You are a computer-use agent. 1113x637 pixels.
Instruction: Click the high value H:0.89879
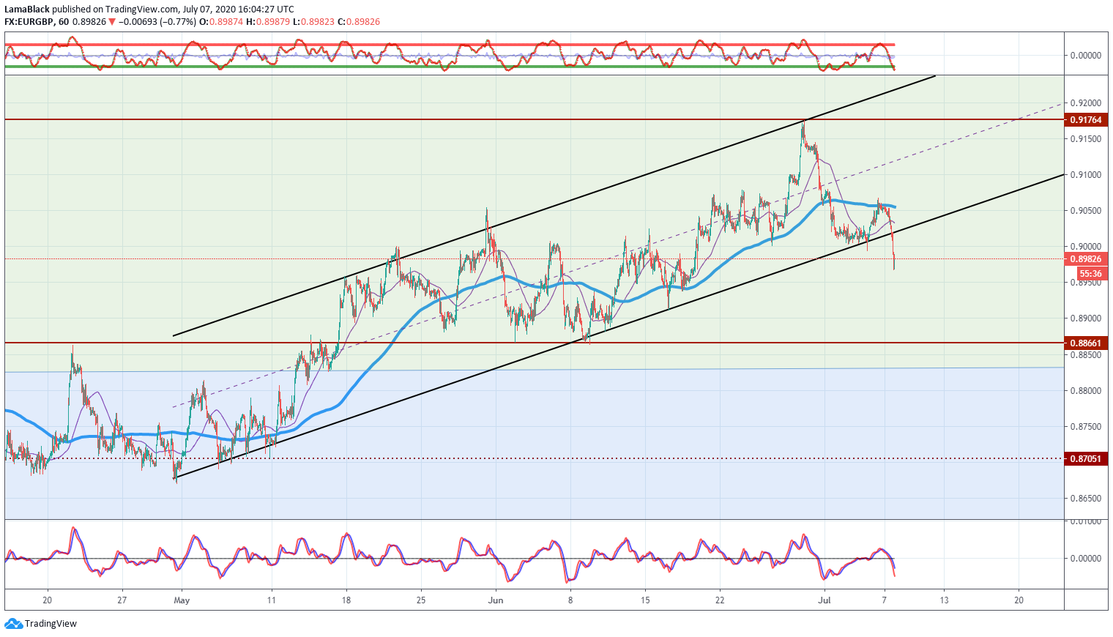(x=268, y=22)
